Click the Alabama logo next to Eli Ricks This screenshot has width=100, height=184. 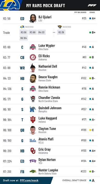tap(33, 57)
